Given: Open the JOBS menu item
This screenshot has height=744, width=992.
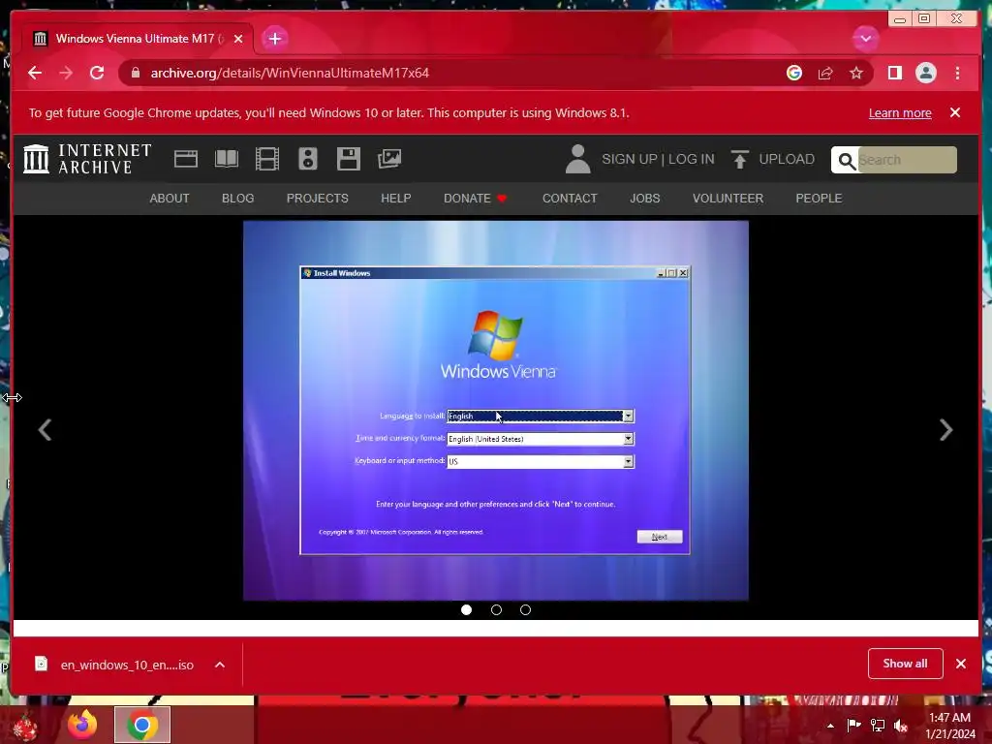Looking at the screenshot, I should click(x=644, y=198).
